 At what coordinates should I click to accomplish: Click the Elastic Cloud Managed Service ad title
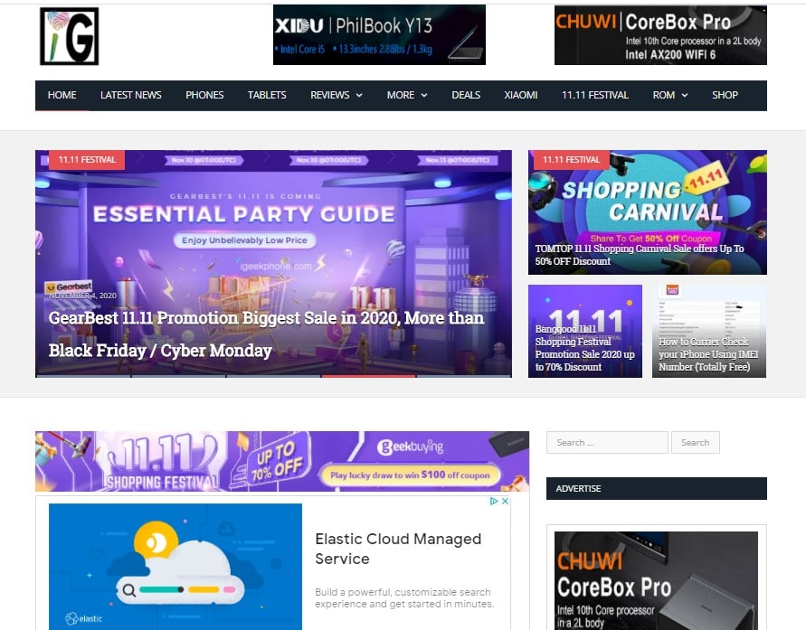(398, 549)
